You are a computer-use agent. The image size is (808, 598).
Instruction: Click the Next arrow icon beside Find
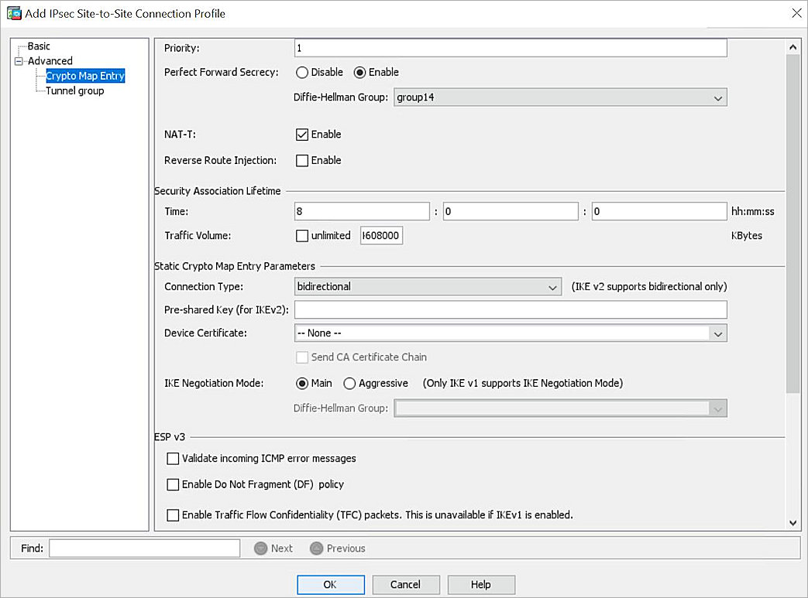click(x=260, y=548)
